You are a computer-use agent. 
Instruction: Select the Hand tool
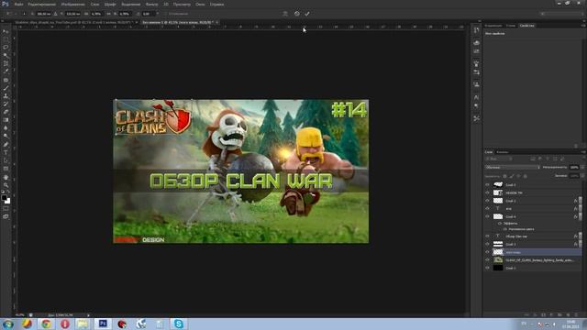click(6, 177)
